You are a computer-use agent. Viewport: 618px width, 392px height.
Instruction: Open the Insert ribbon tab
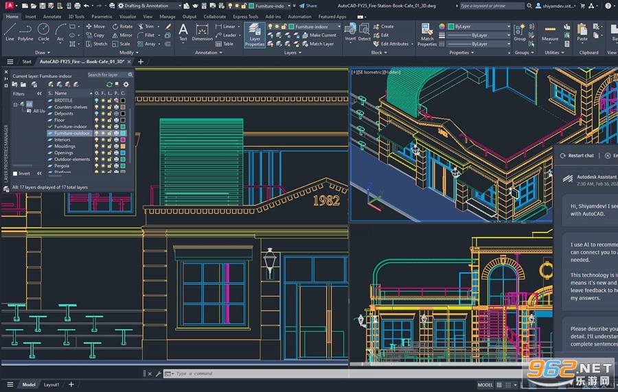tap(30, 16)
